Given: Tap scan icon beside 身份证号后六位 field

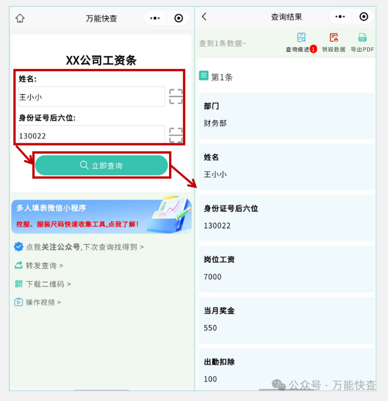Looking at the screenshot, I should click(x=176, y=135).
